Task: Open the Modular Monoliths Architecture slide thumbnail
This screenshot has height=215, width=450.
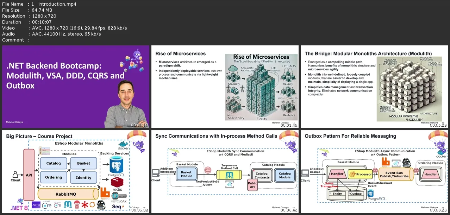Action: click(x=374, y=87)
